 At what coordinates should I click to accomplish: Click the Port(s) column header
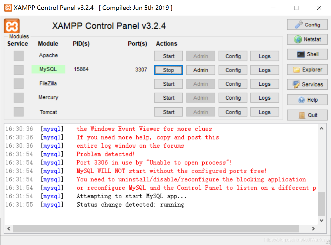137,44
